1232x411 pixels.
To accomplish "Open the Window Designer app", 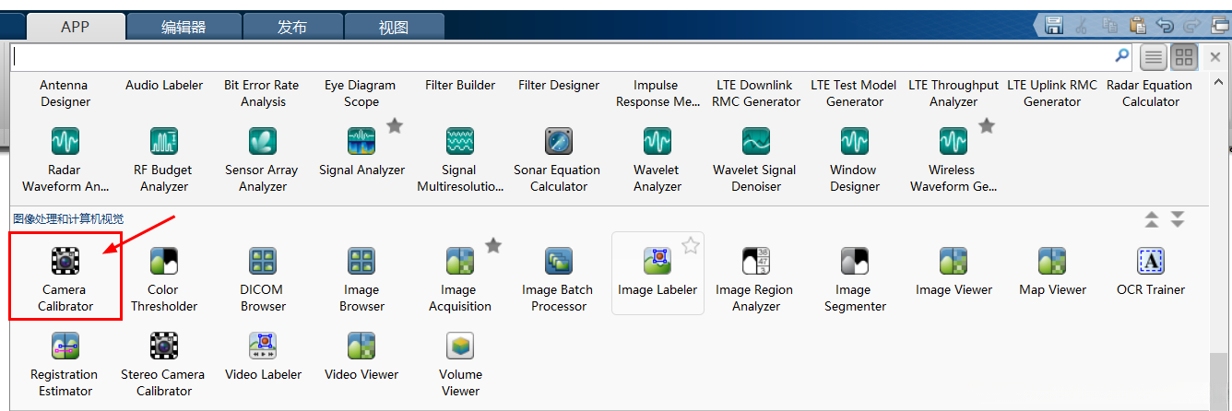I will point(855,159).
